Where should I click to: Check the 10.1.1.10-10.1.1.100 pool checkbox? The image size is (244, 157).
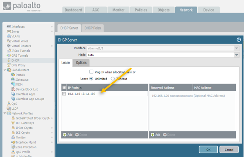64,94
